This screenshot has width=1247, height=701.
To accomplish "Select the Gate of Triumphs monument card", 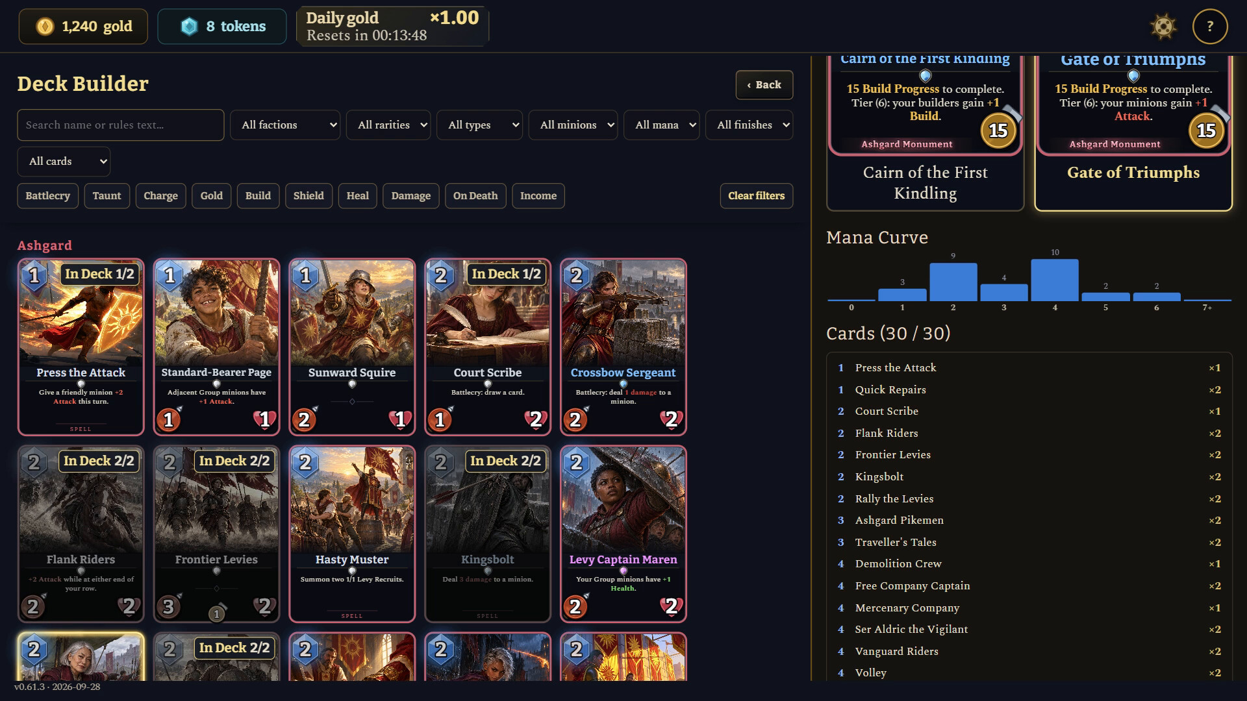I will click(1133, 133).
